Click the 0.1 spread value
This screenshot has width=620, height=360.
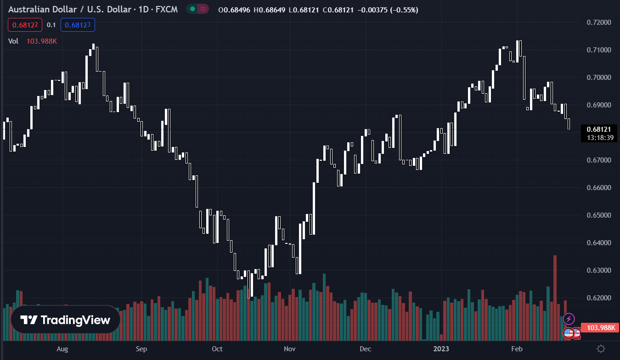coord(51,25)
